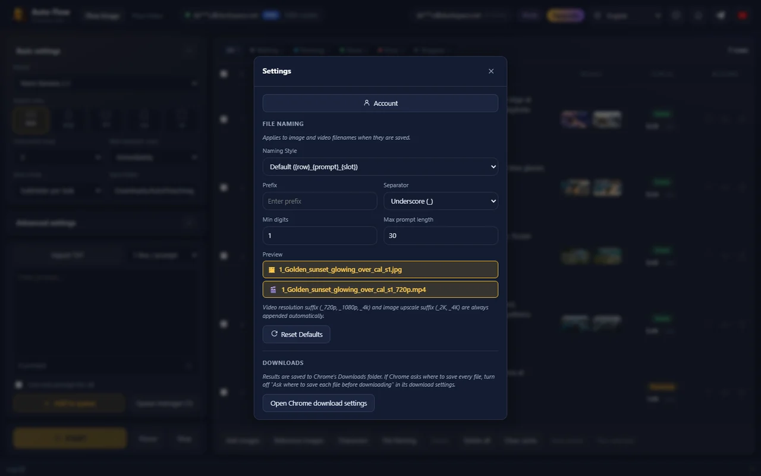The height and width of the screenshot is (476, 761).
Task: Open Chrome download settings
Action: coord(319,403)
